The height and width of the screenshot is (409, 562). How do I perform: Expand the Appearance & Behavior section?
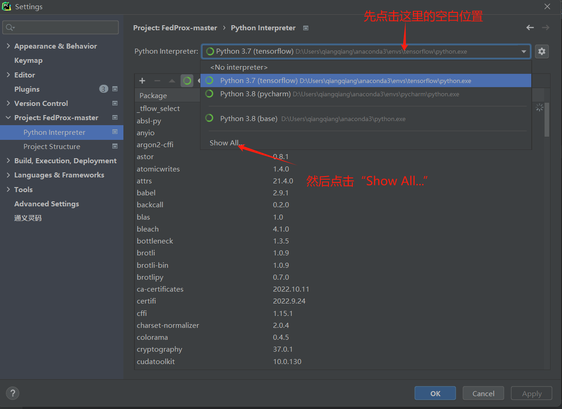(x=8, y=46)
